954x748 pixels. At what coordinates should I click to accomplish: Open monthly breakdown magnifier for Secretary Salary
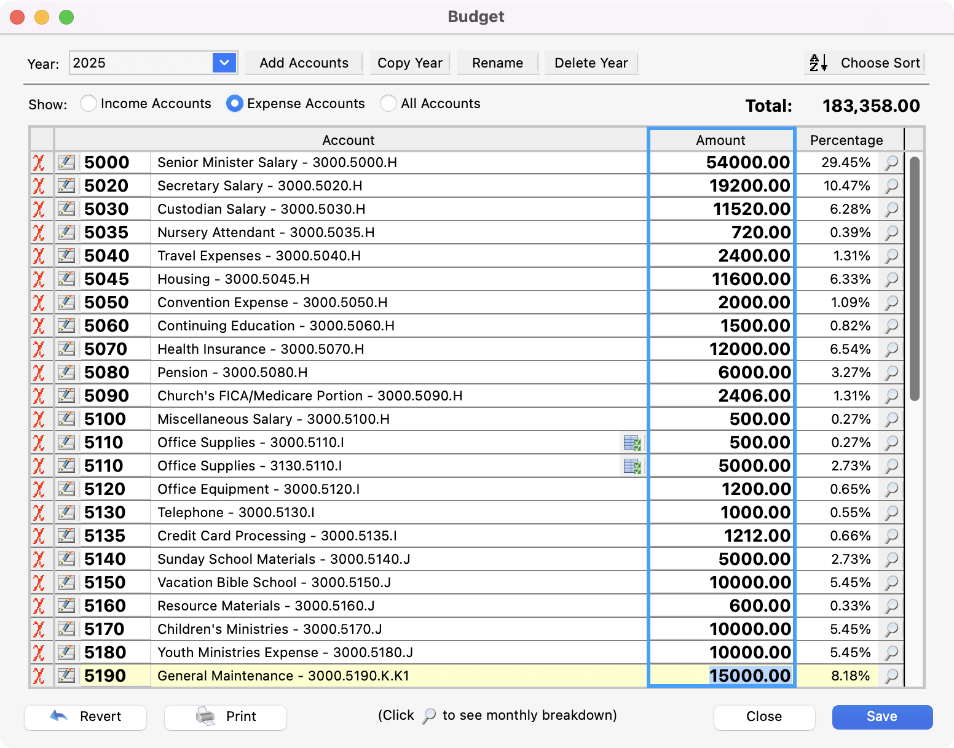891,186
